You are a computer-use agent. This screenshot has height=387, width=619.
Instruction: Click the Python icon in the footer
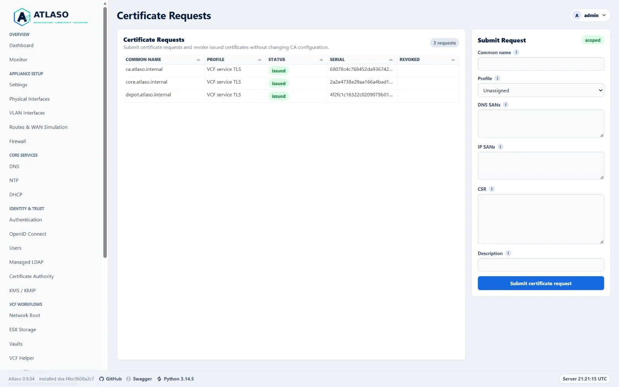[x=159, y=379]
